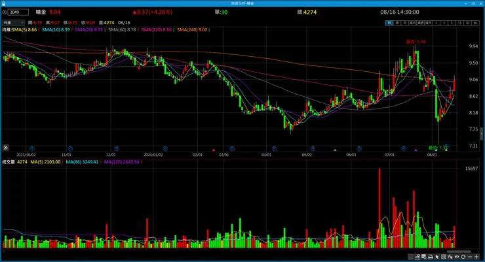The height and width of the screenshot is (262, 485).
Task: Switch to the 15-minute period button
Action: pyautogui.click(x=459, y=23)
